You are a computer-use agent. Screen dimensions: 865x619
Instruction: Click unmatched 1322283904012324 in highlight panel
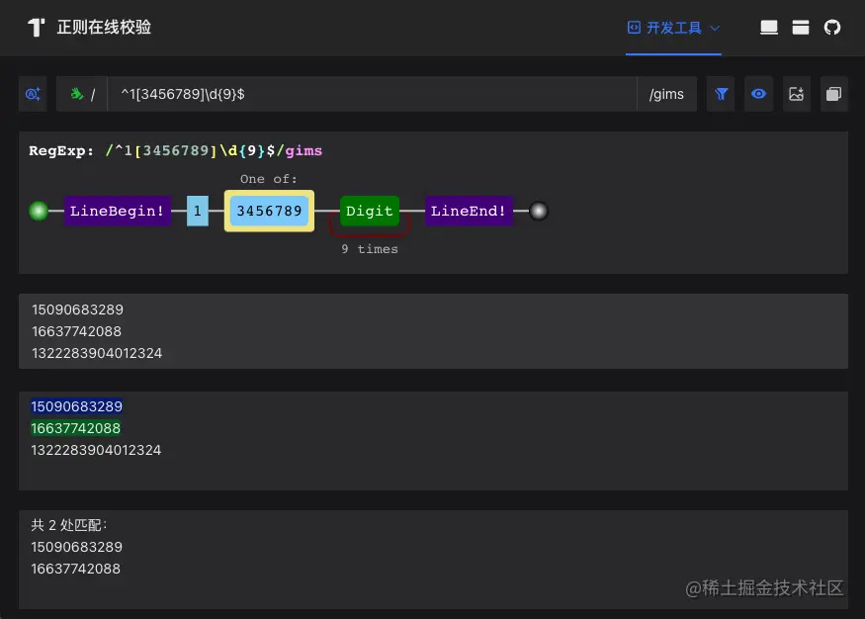click(96, 450)
